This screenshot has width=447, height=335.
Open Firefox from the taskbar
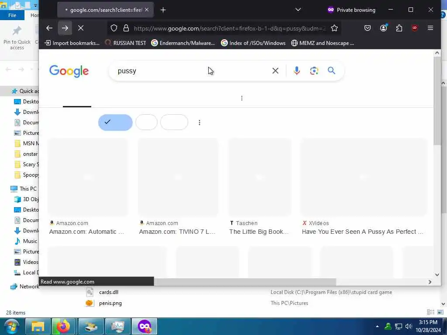[63, 326]
